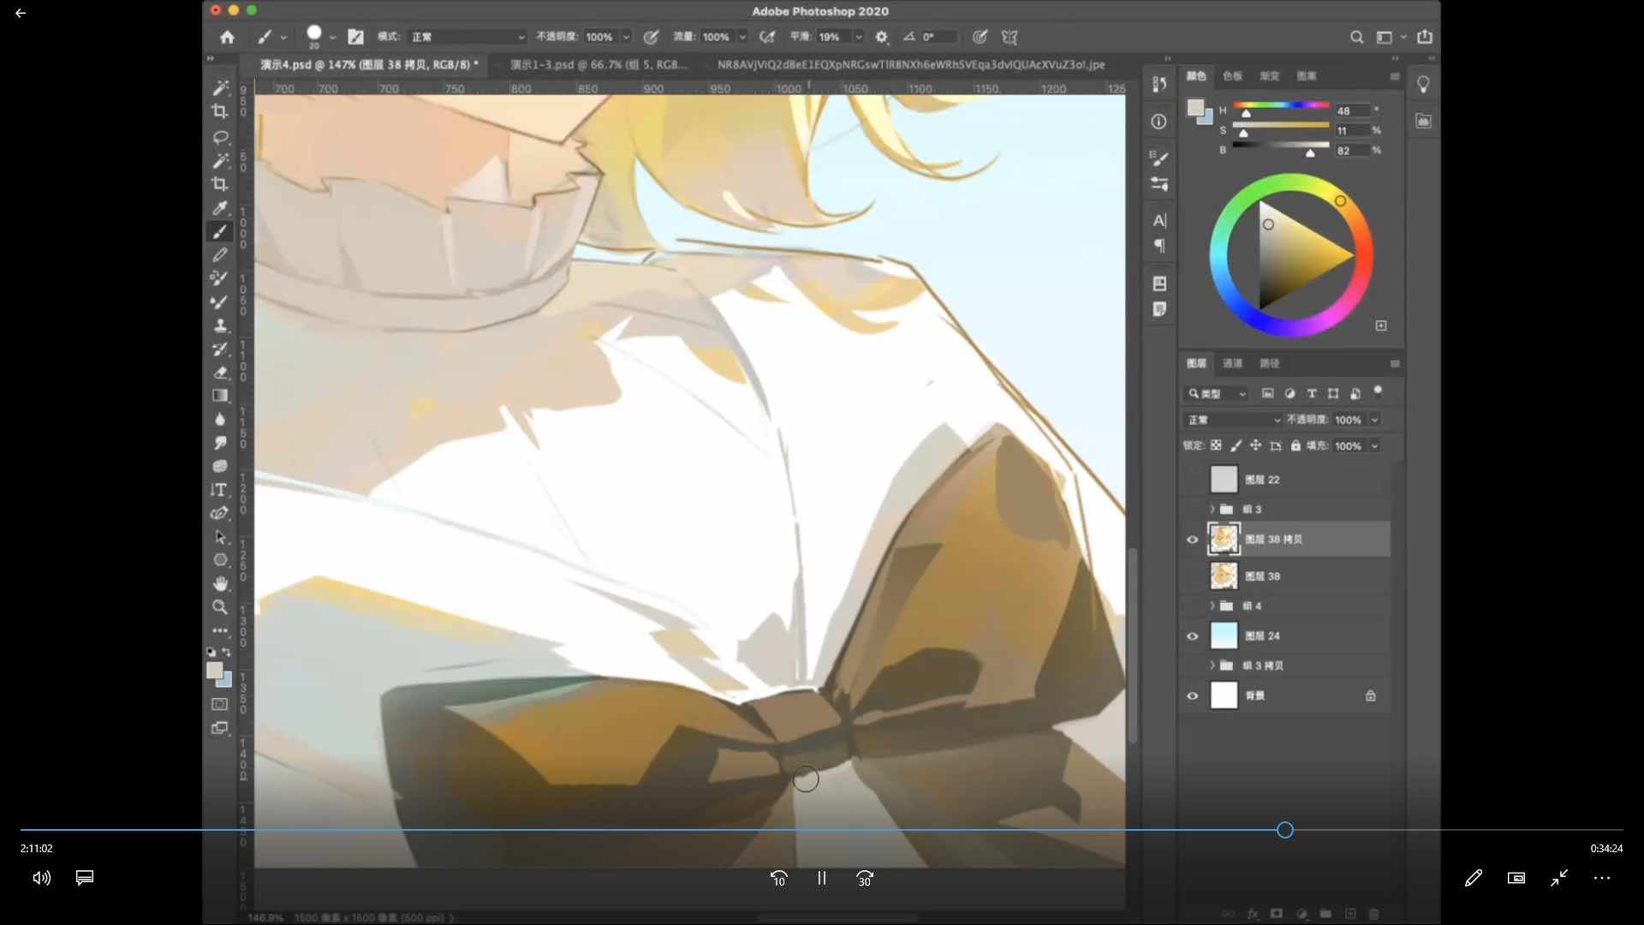Expand the 组 4 layer group

click(1212, 606)
